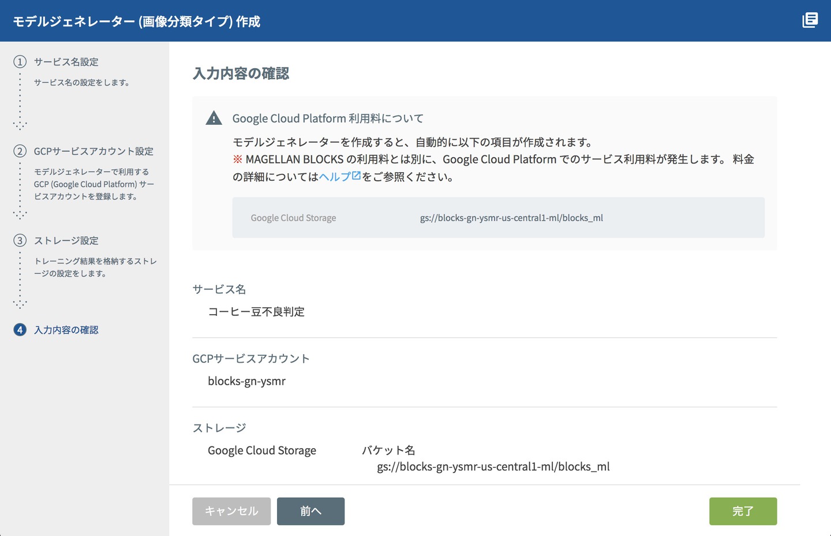Click the warning triangle icon
831x536 pixels.
pos(214,118)
